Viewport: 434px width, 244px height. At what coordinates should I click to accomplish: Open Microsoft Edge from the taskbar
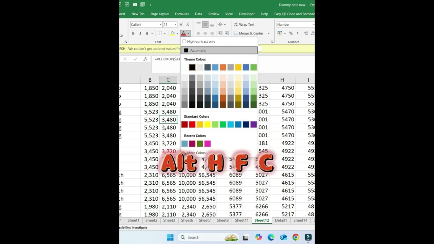[271, 238]
